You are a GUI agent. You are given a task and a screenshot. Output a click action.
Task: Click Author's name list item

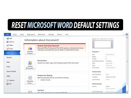[x=45, y=80]
